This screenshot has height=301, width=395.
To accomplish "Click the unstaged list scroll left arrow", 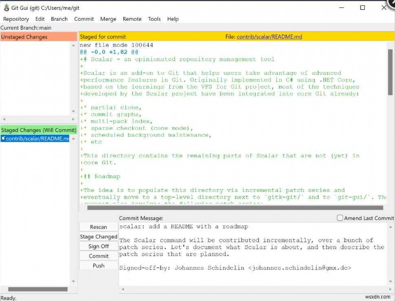I will pos(4,119).
